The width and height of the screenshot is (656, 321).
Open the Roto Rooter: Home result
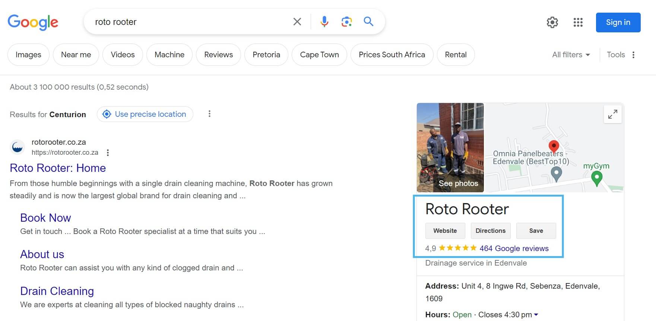point(58,168)
